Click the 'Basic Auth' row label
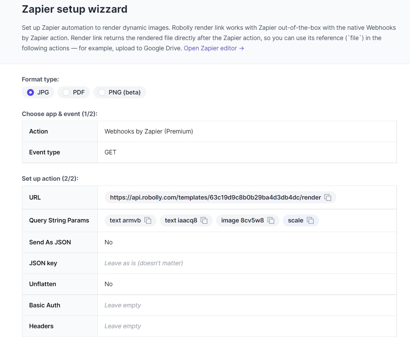Image resolution: width=410 pixels, height=345 pixels. click(x=45, y=305)
